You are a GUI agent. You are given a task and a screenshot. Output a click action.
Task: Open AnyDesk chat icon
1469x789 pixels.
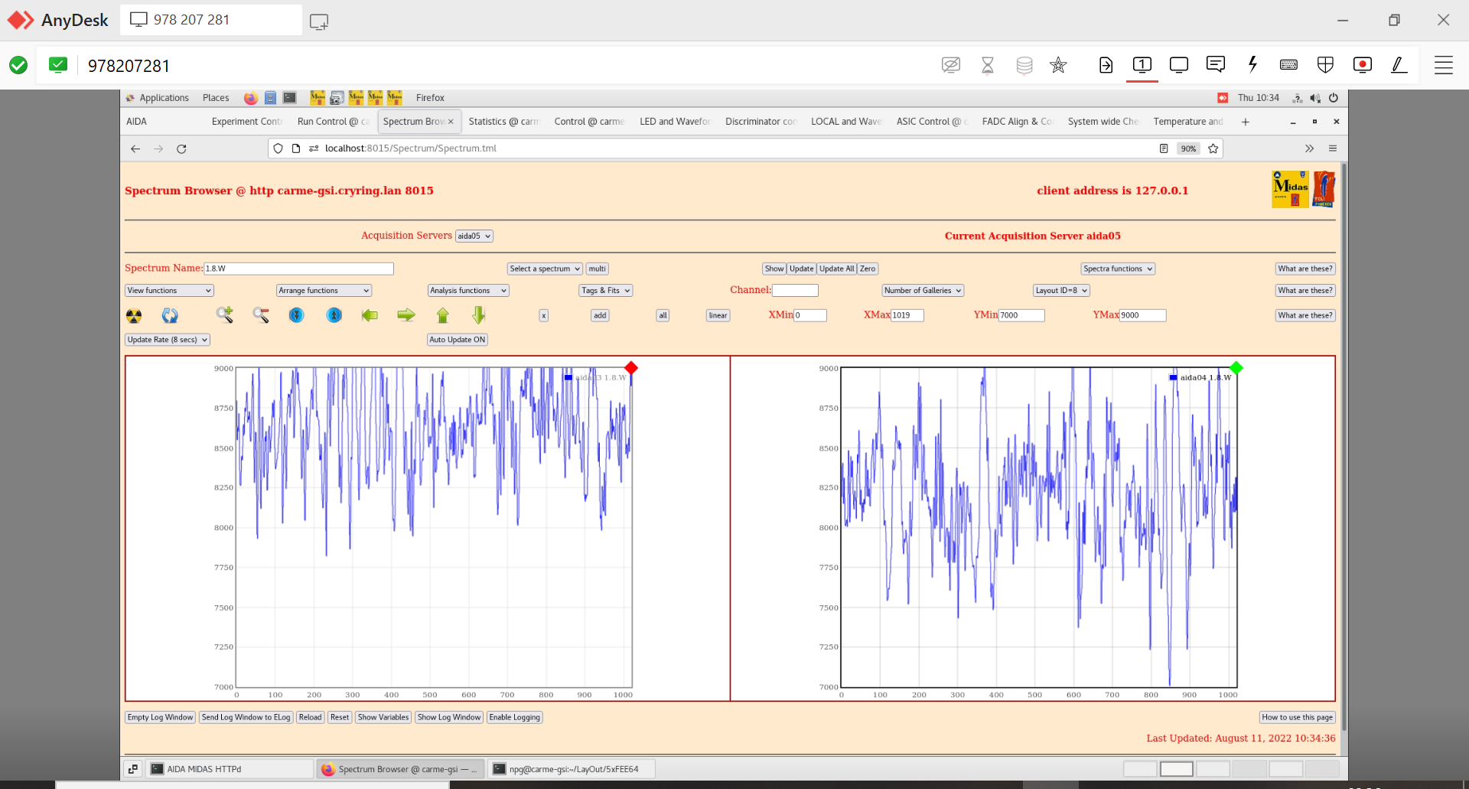tap(1215, 65)
